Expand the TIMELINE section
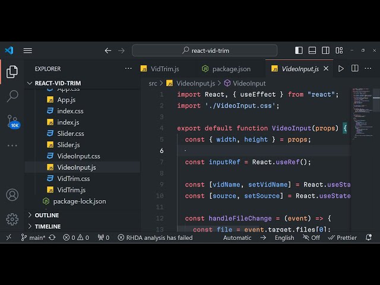The width and height of the screenshot is (380, 285). pos(47,226)
